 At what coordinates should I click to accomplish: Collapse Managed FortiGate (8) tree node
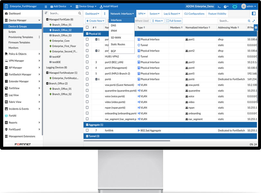click(x=47, y=20)
